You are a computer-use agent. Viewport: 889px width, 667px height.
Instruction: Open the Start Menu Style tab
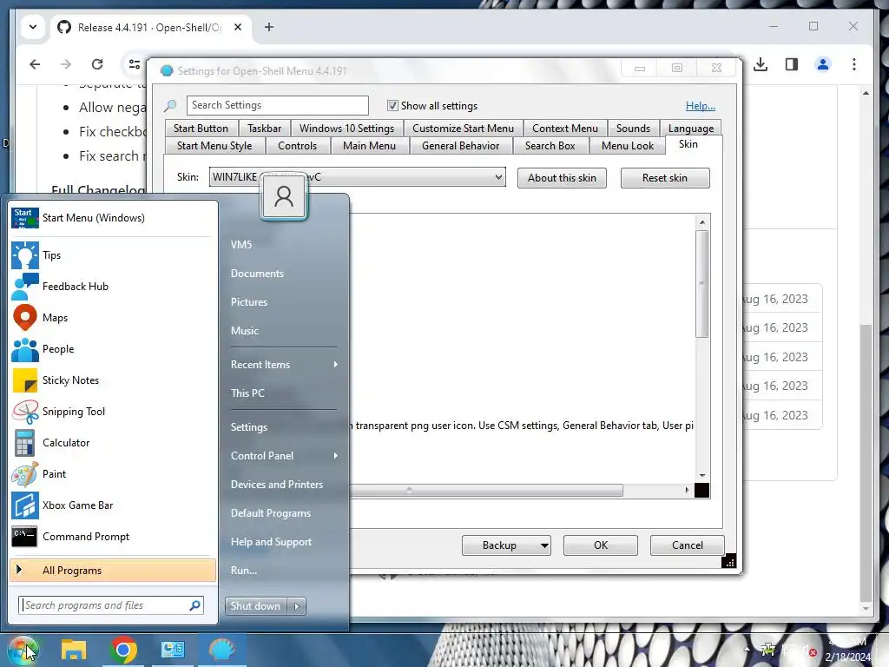(214, 146)
